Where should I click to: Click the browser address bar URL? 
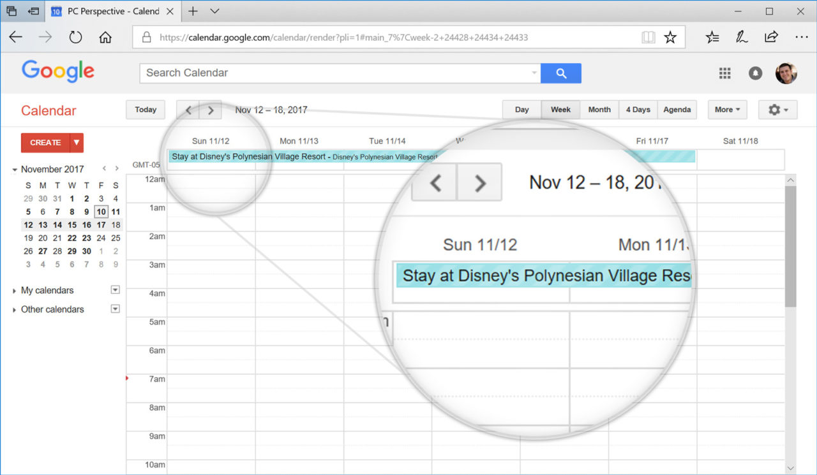point(344,38)
